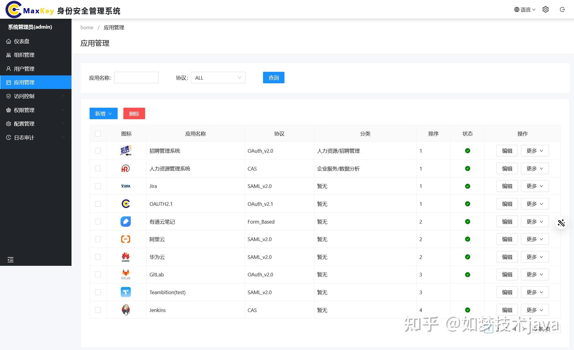Open the 仪表盘 dashboard page
574x350 pixels.
22,41
